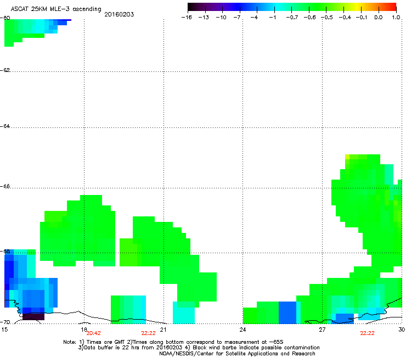This screenshot has height=357, width=406.
Task: Click the -0.7 colorbar tick label
Action: [292, 18]
